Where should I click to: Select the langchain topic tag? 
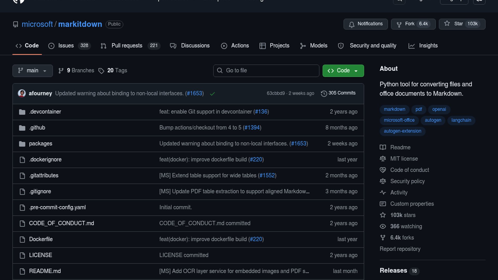pos(461,120)
